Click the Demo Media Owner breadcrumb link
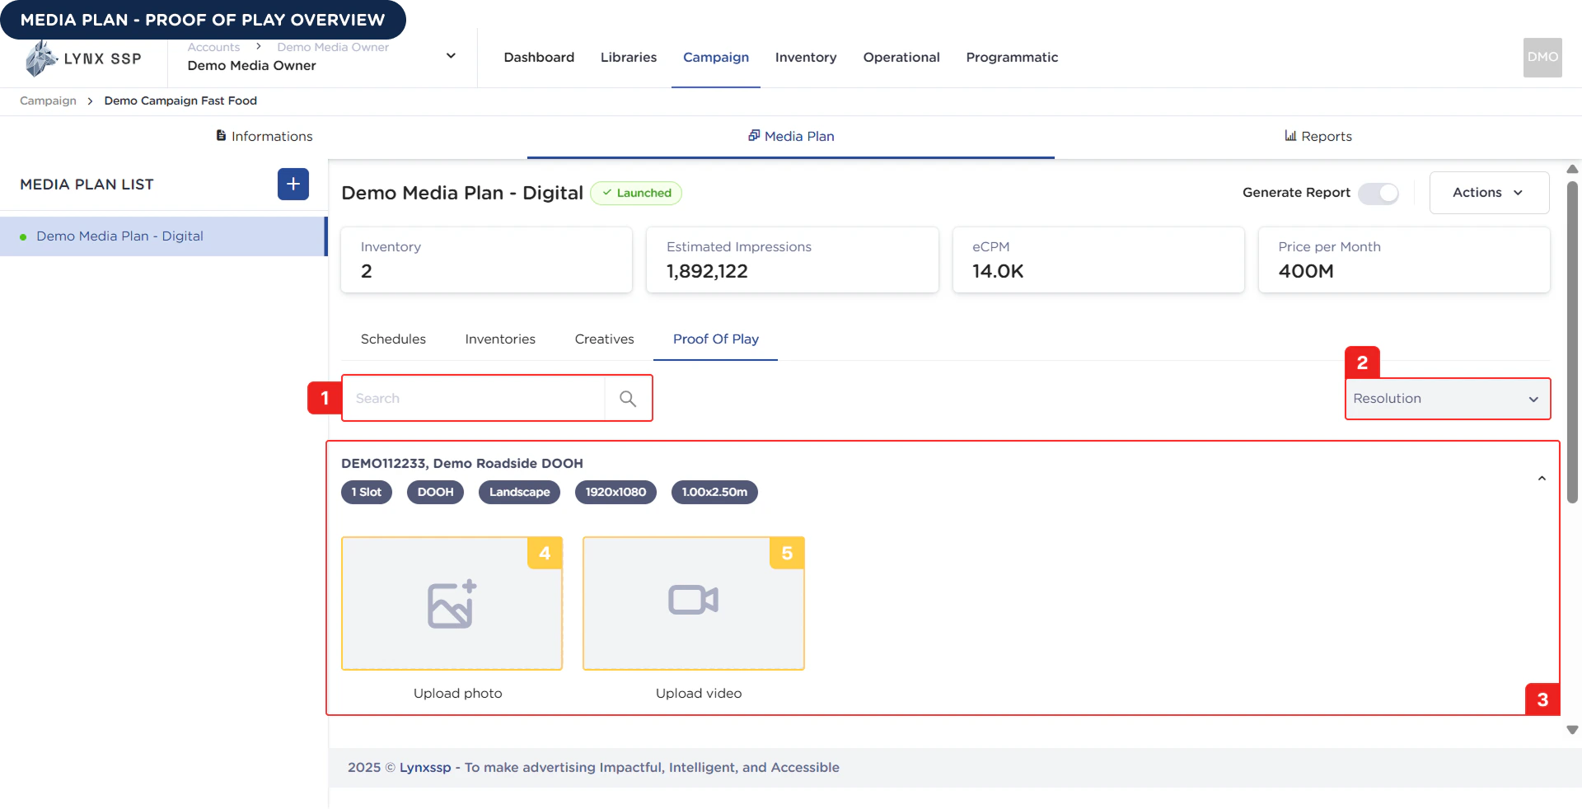 click(333, 47)
